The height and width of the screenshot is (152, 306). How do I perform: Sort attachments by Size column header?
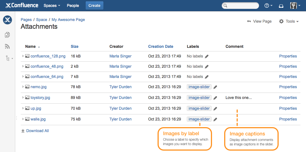[x=75, y=46]
